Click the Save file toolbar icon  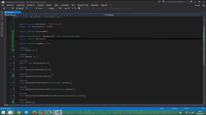20,8
